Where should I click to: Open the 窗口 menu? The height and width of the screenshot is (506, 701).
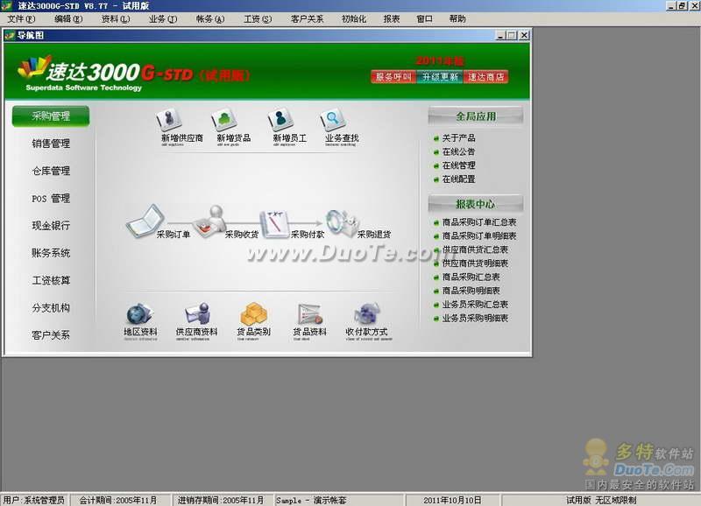(x=424, y=18)
